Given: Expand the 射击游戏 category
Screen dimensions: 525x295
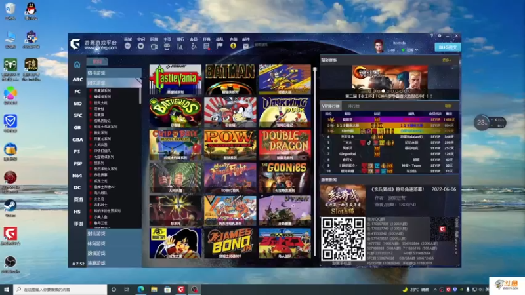Looking at the screenshot, I should pyautogui.click(x=114, y=234).
